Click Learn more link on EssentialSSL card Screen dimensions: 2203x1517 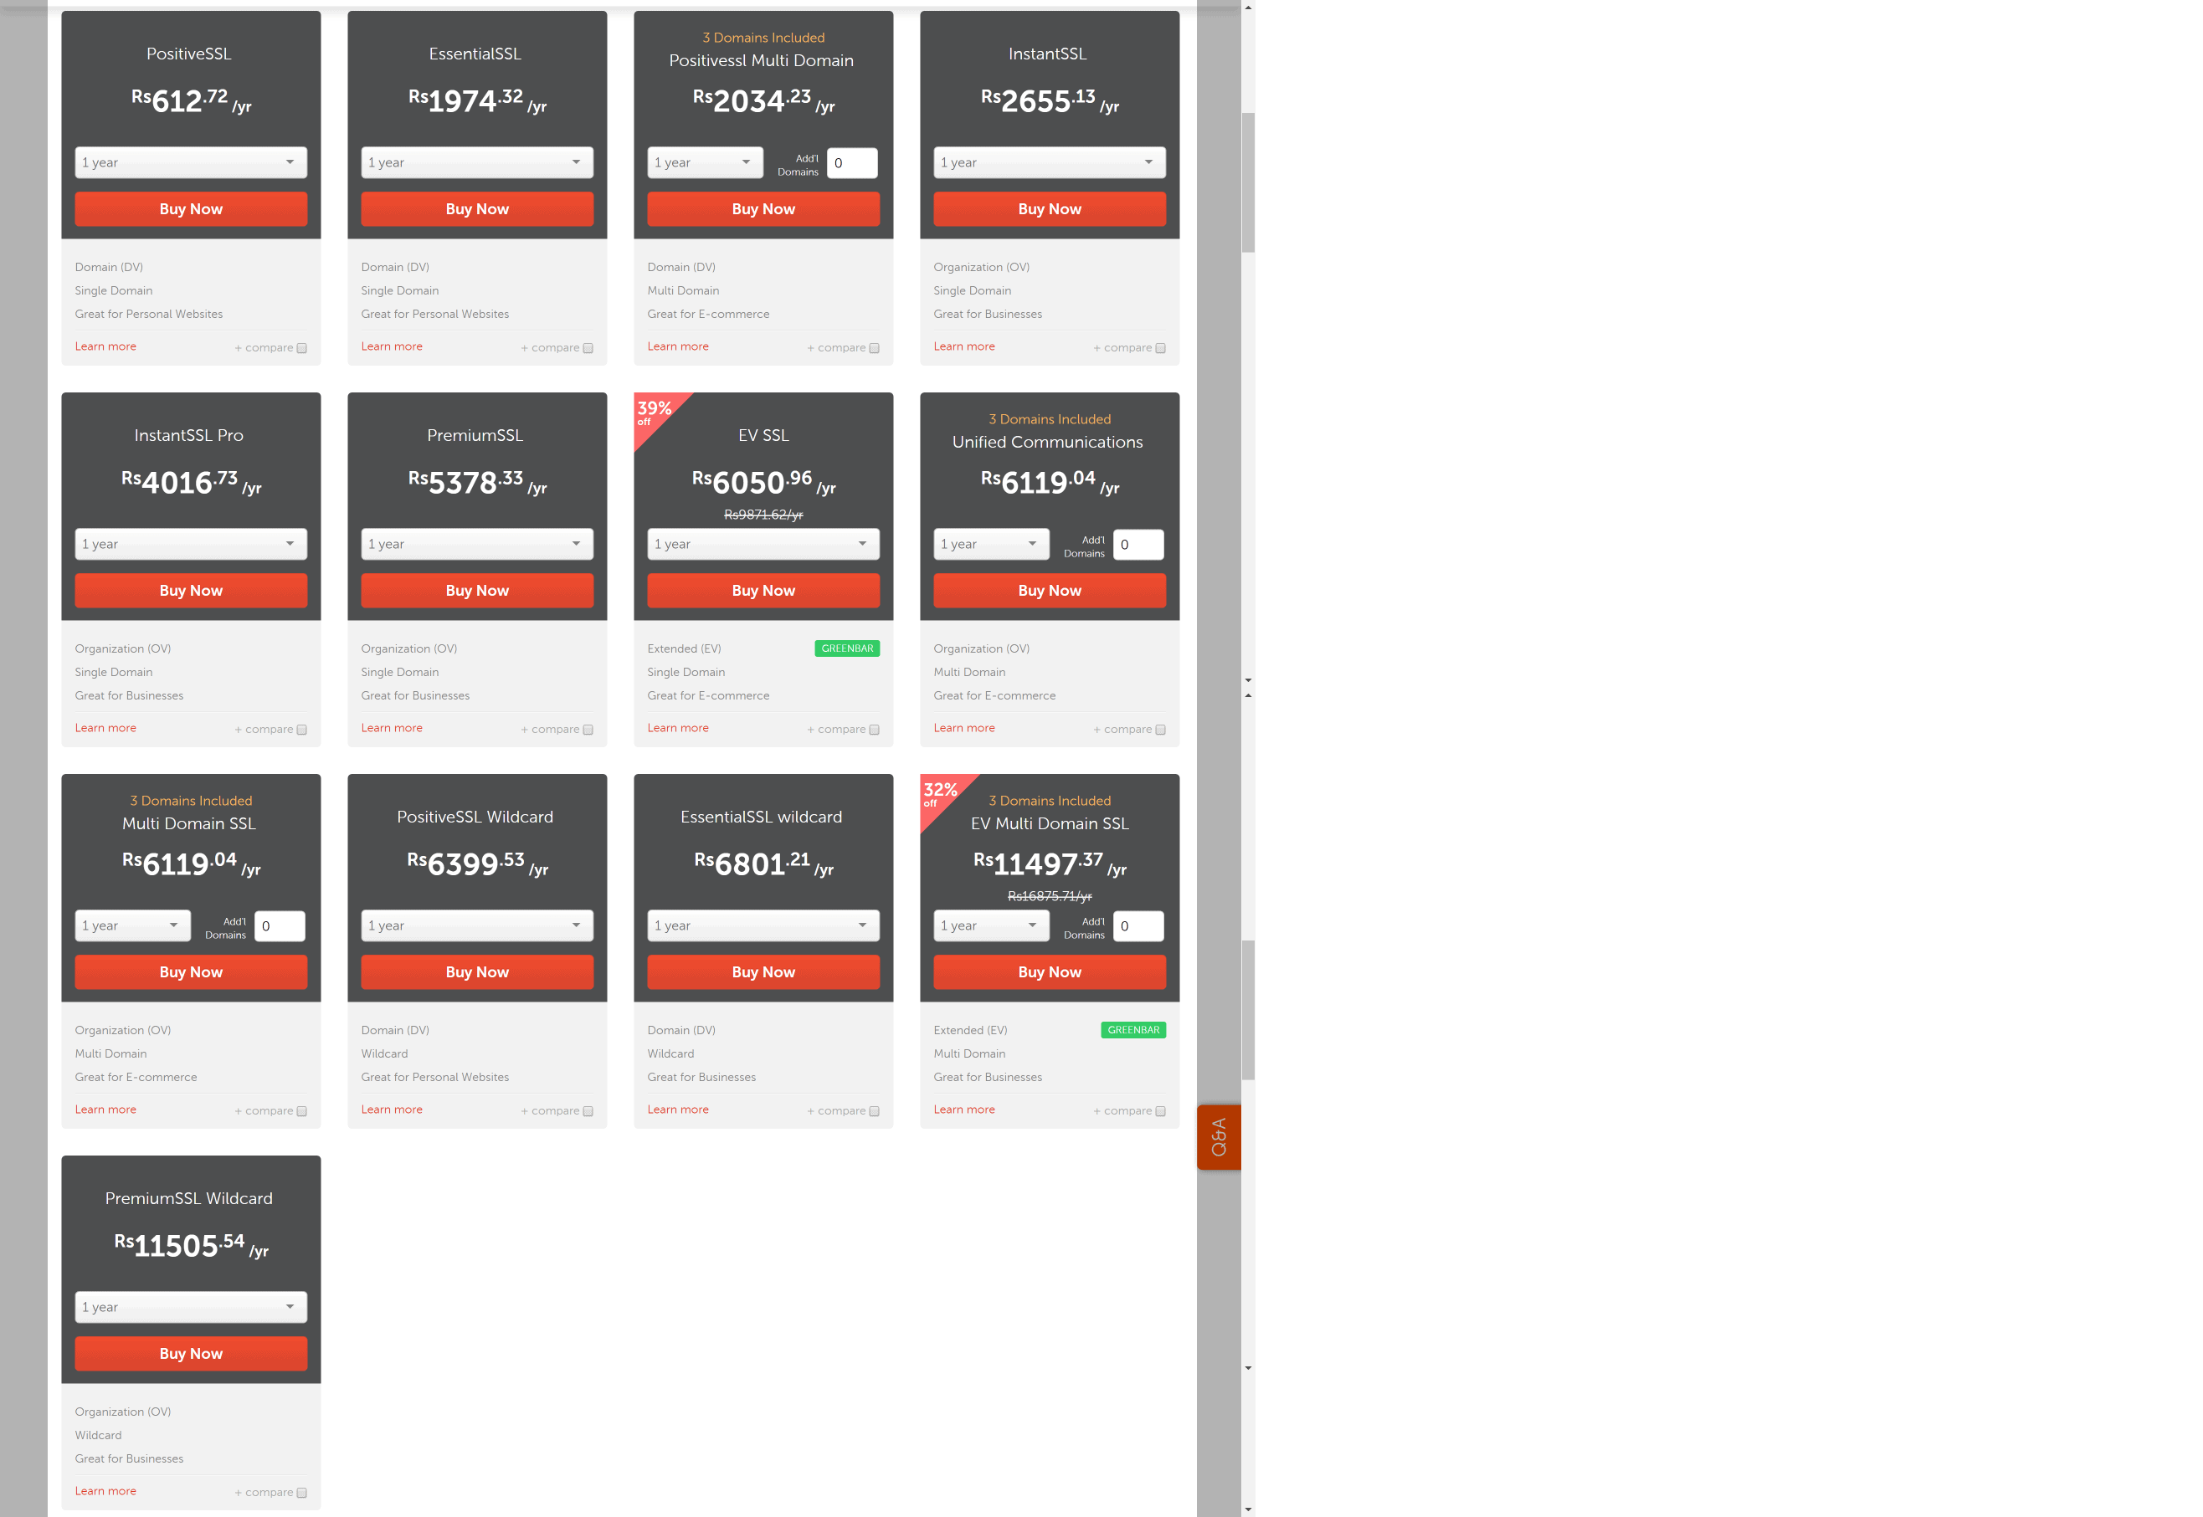[x=392, y=345]
